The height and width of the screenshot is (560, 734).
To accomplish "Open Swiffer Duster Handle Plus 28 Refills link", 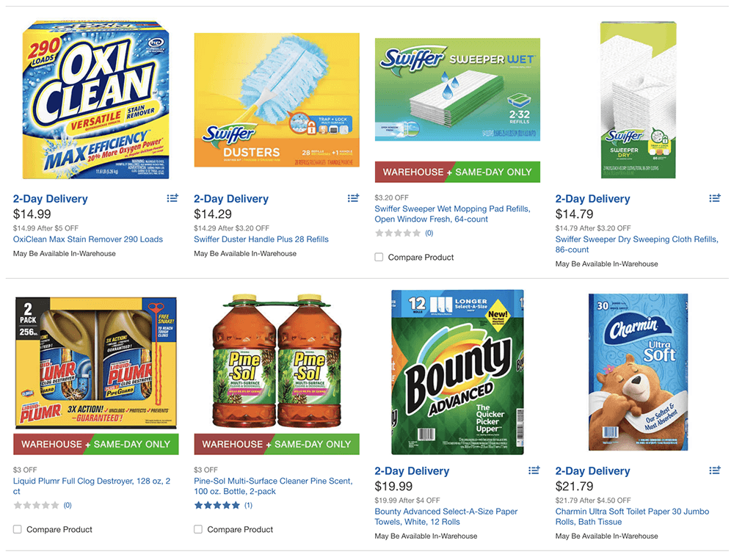I will click(261, 239).
